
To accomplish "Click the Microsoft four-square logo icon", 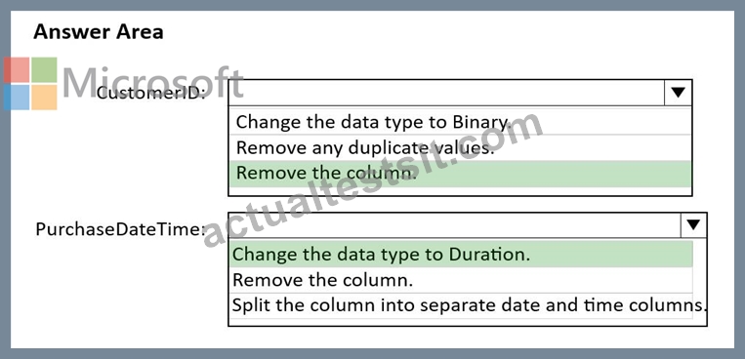I will [30, 84].
